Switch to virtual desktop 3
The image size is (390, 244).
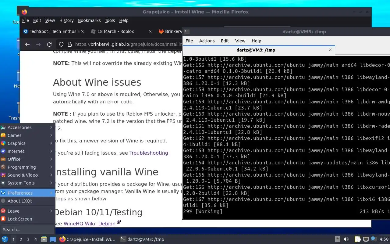click(x=28, y=239)
